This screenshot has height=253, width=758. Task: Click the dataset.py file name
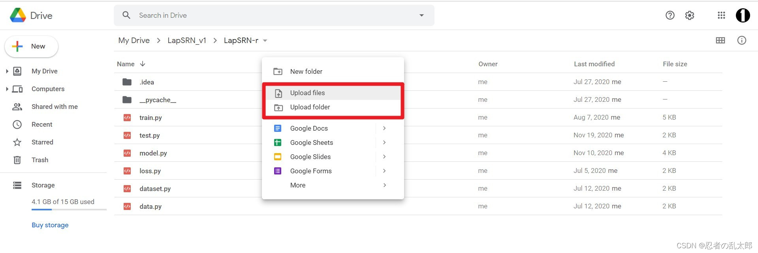155,189
